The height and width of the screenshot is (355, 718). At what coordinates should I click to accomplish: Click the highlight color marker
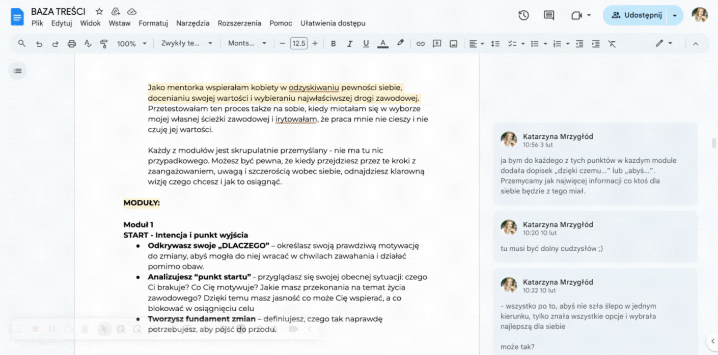coord(400,44)
